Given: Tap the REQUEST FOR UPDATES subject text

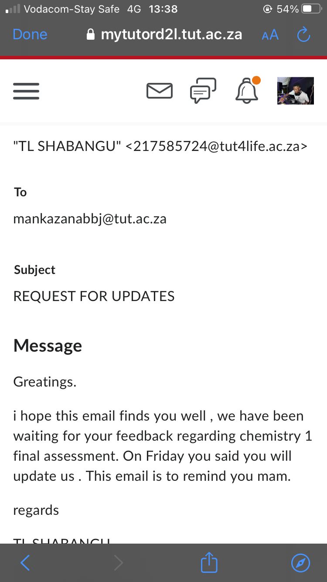Looking at the screenshot, I should 94,296.
